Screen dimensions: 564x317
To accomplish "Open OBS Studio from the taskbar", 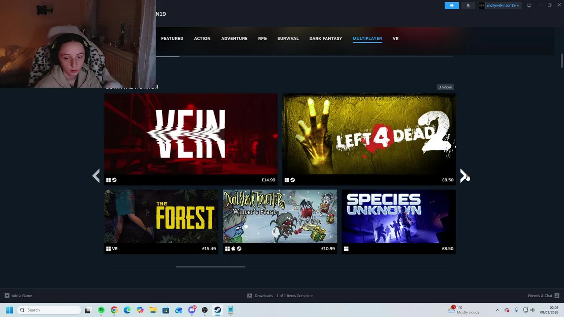I will pos(204,310).
